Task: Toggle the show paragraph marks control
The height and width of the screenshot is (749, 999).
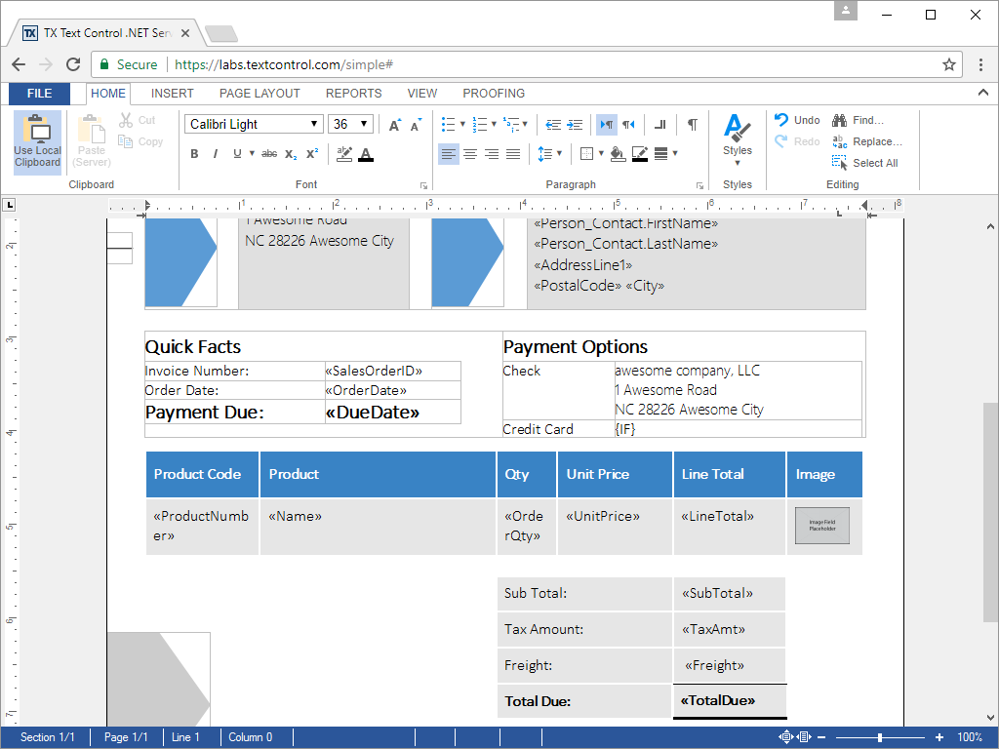Action: pyautogui.click(x=692, y=125)
